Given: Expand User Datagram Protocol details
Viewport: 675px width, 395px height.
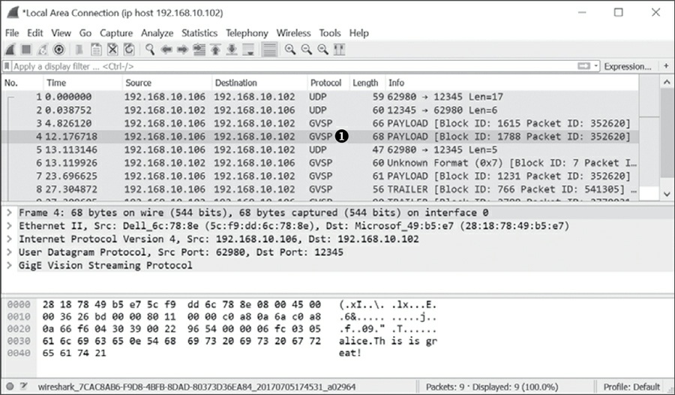Looking at the screenshot, I should (9, 252).
